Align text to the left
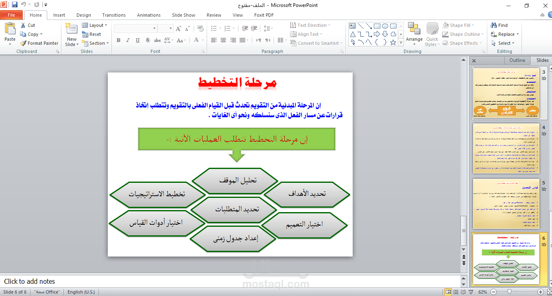Viewport: 552px width, 296px height. pos(214,40)
